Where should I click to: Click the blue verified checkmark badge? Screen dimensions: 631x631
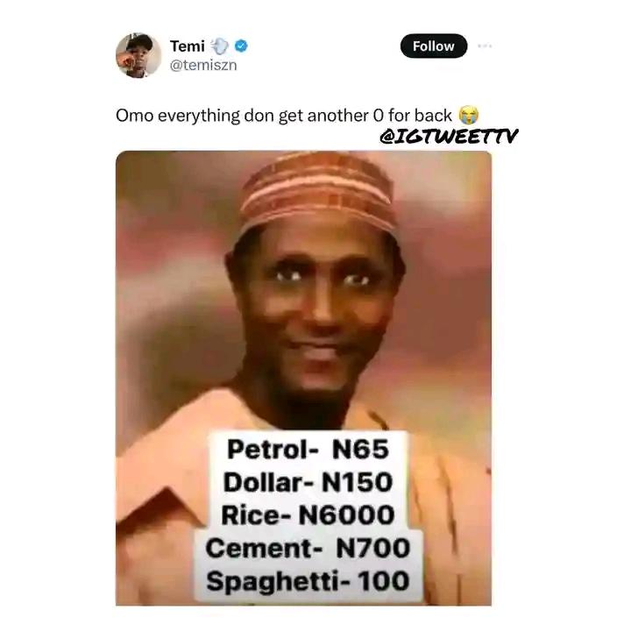[x=241, y=46]
